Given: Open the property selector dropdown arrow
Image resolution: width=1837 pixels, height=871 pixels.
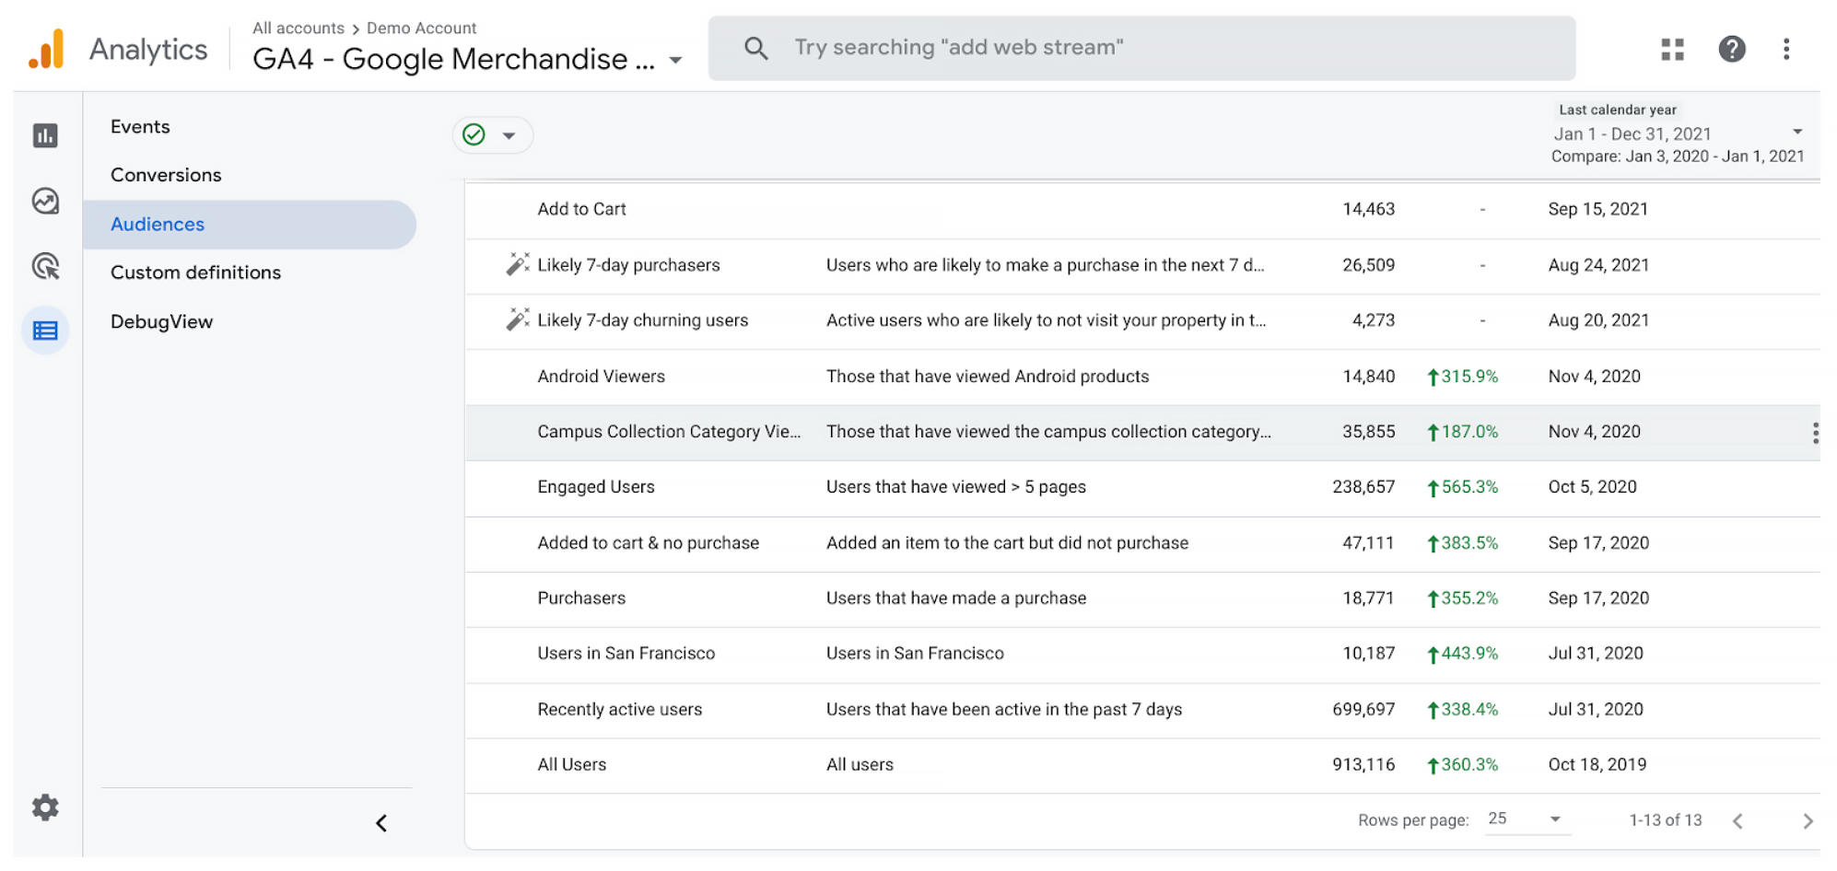Looking at the screenshot, I should coord(675,61).
